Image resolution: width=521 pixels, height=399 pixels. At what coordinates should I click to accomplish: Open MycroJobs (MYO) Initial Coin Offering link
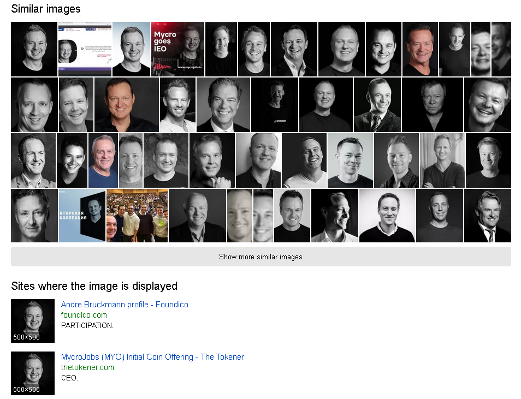152,357
